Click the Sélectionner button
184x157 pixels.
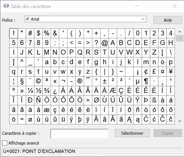point(132,133)
